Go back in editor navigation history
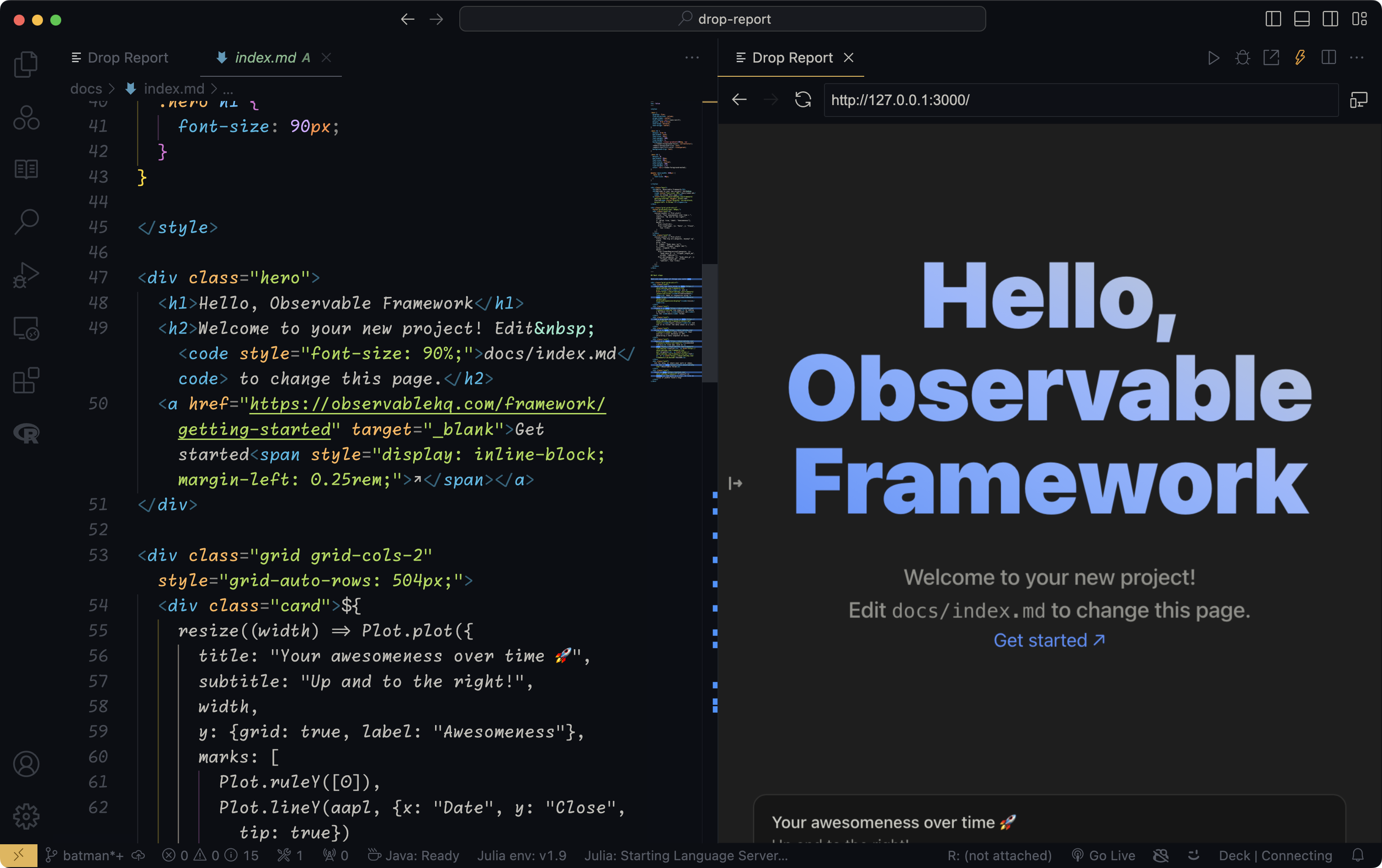Image resolution: width=1382 pixels, height=868 pixels. coord(408,20)
